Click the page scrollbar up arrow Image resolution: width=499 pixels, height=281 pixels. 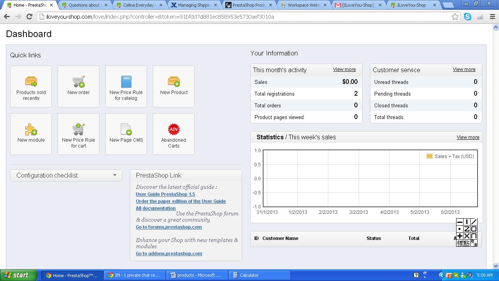[495, 27]
